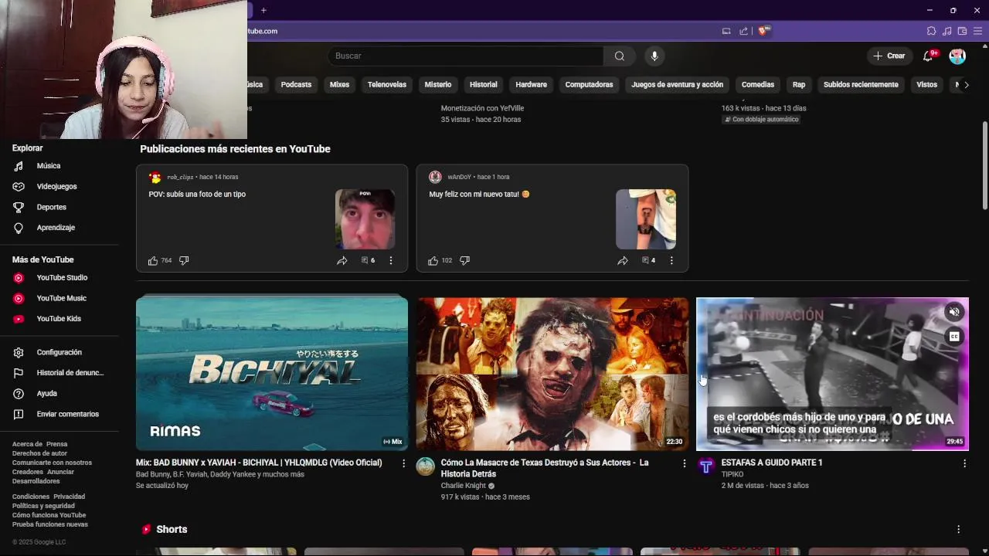Activate voice search microphone
The width and height of the screenshot is (989, 556).
pos(654,56)
